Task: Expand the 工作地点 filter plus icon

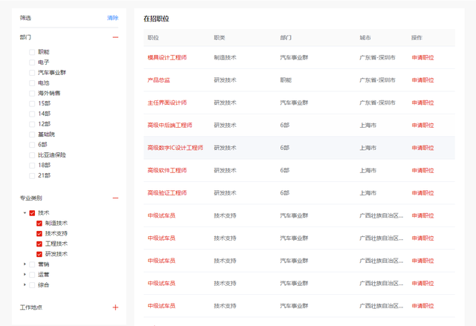Action: click(x=115, y=307)
